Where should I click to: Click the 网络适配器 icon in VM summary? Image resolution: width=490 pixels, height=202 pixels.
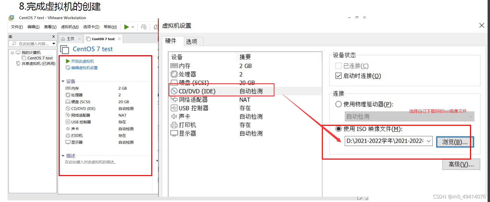pyautogui.click(x=68, y=115)
